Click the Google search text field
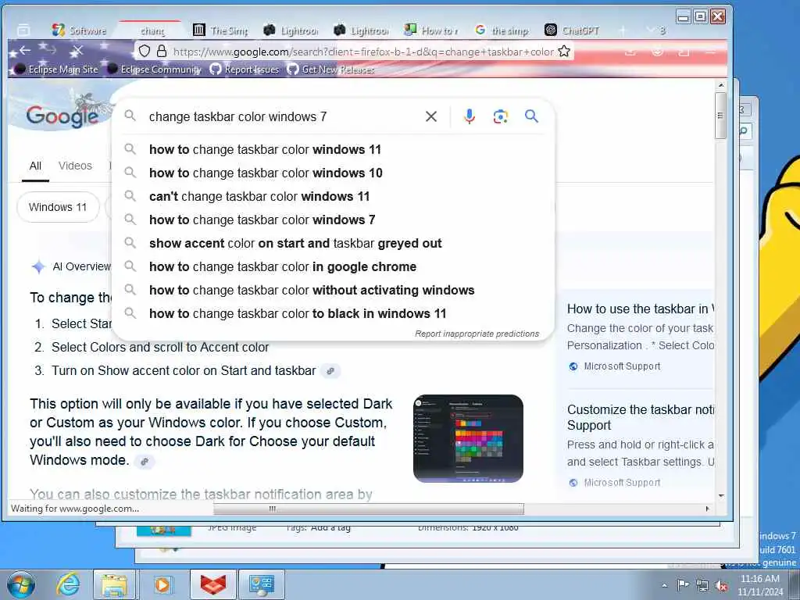This screenshot has height=600, width=800. click(x=283, y=117)
